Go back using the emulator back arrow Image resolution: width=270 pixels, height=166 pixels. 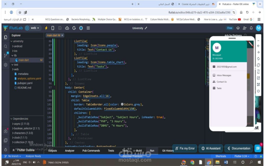(258, 46)
